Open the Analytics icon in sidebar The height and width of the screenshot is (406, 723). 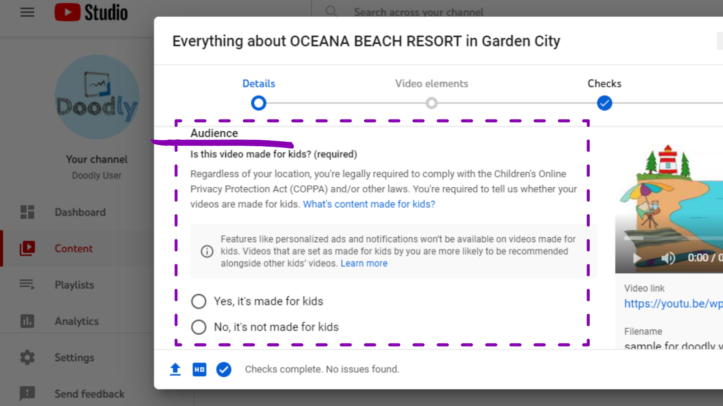coord(27,321)
